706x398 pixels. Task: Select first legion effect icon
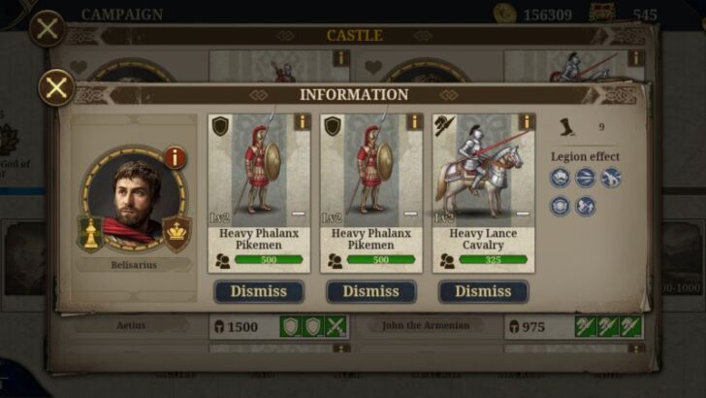[x=560, y=178]
